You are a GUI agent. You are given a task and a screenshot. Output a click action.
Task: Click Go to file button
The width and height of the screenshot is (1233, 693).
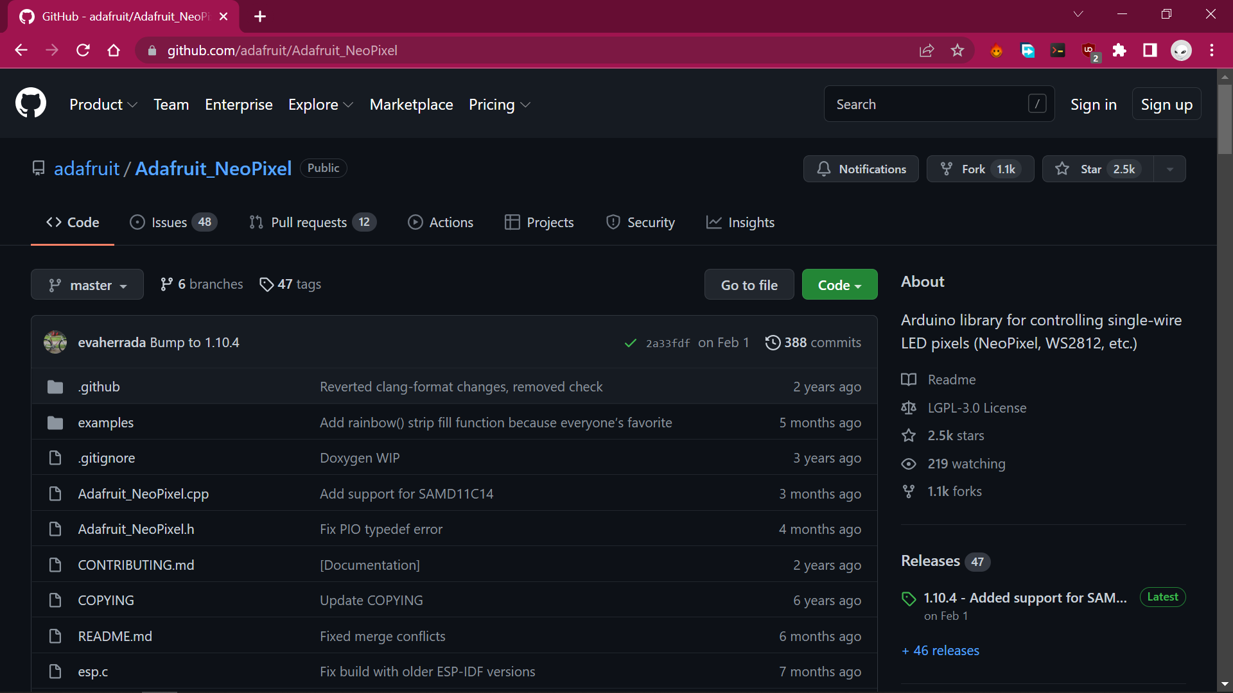point(749,284)
